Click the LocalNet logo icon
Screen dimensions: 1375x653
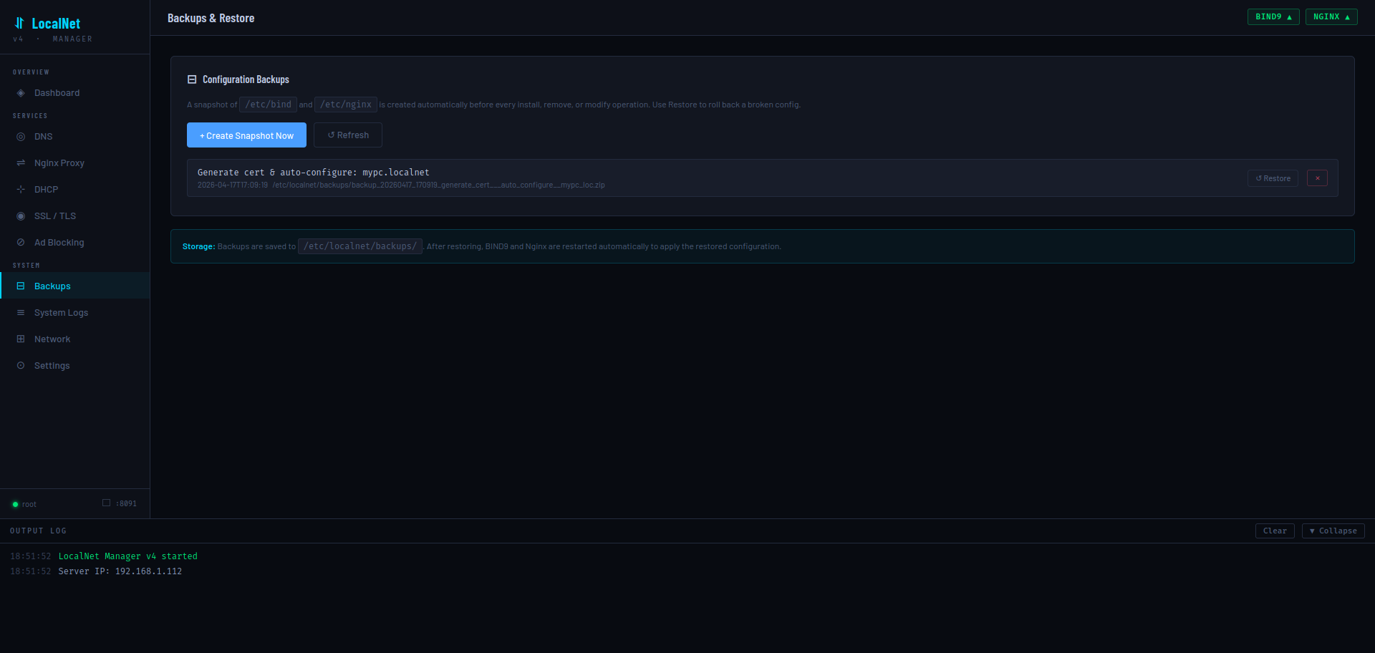19,24
